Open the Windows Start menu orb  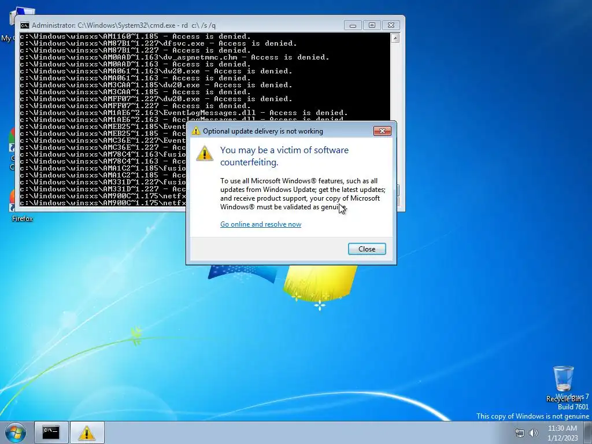tap(16, 432)
